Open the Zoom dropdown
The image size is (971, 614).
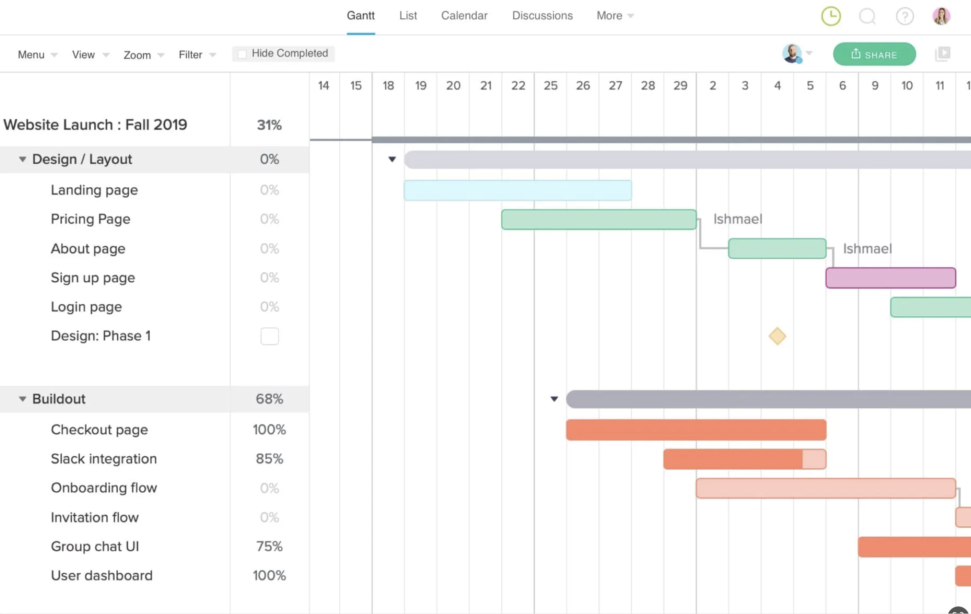(x=143, y=55)
